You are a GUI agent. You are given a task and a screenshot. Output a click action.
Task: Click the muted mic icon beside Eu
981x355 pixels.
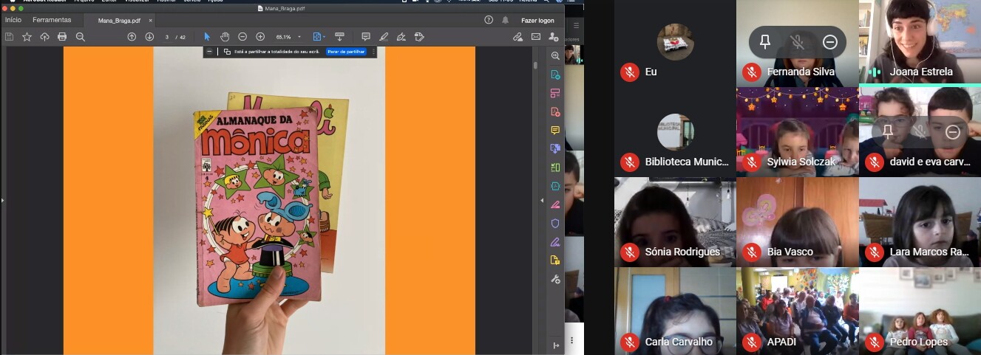coord(629,72)
